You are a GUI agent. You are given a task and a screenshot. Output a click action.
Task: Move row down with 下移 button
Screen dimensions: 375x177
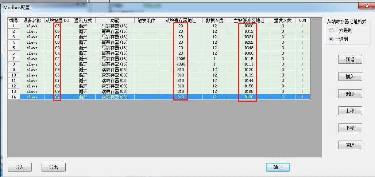[x=350, y=128]
